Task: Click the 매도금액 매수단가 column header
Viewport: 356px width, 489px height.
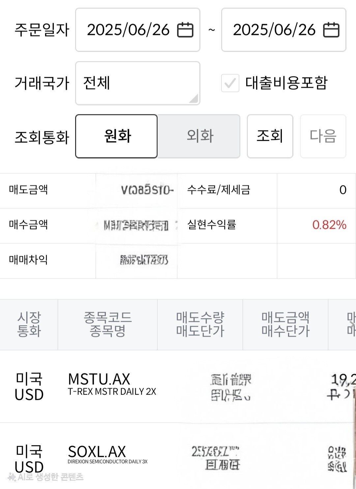Action: point(285,324)
